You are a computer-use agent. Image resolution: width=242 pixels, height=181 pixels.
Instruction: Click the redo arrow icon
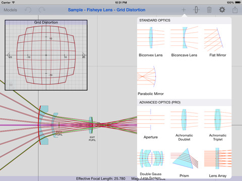(x=42, y=10)
